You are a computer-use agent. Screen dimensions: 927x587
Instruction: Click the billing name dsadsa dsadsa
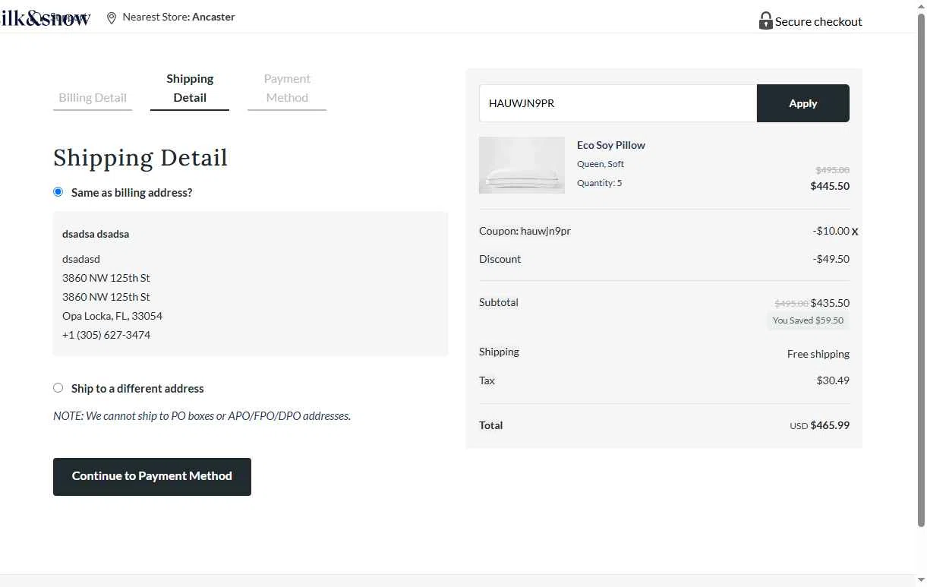tap(96, 234)
